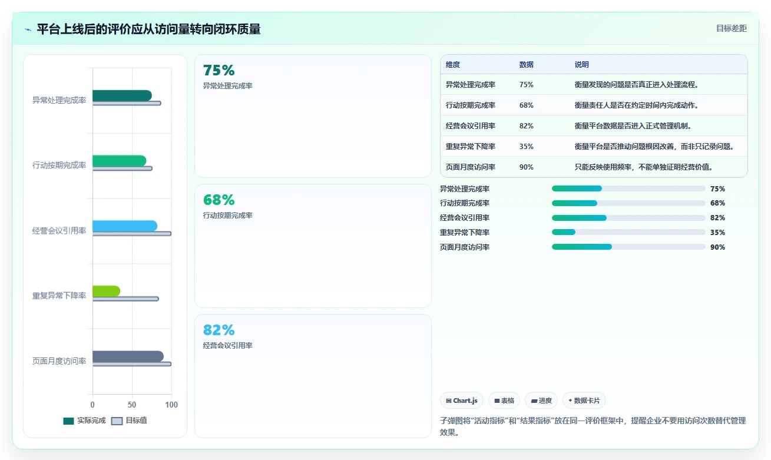This screenshot has width=771, height=460.
Task: Click the 90% value in the table
Action: click(x=527, y=167)
